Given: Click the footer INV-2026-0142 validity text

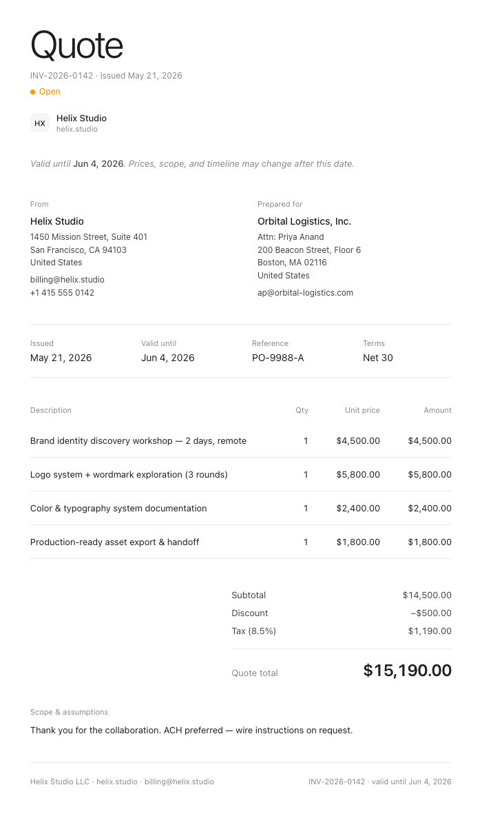Looking at the screenshot, I should pyautogui.click(x=380, y=782).
